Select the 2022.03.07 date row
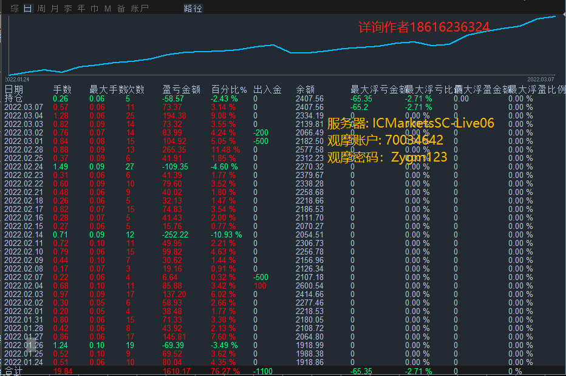This screenshot has height=376, width=566. (24, 107)
